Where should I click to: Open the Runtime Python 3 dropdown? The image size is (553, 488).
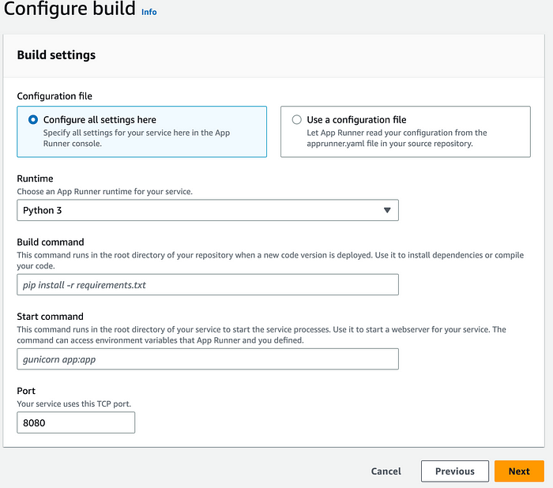point(208,210)
